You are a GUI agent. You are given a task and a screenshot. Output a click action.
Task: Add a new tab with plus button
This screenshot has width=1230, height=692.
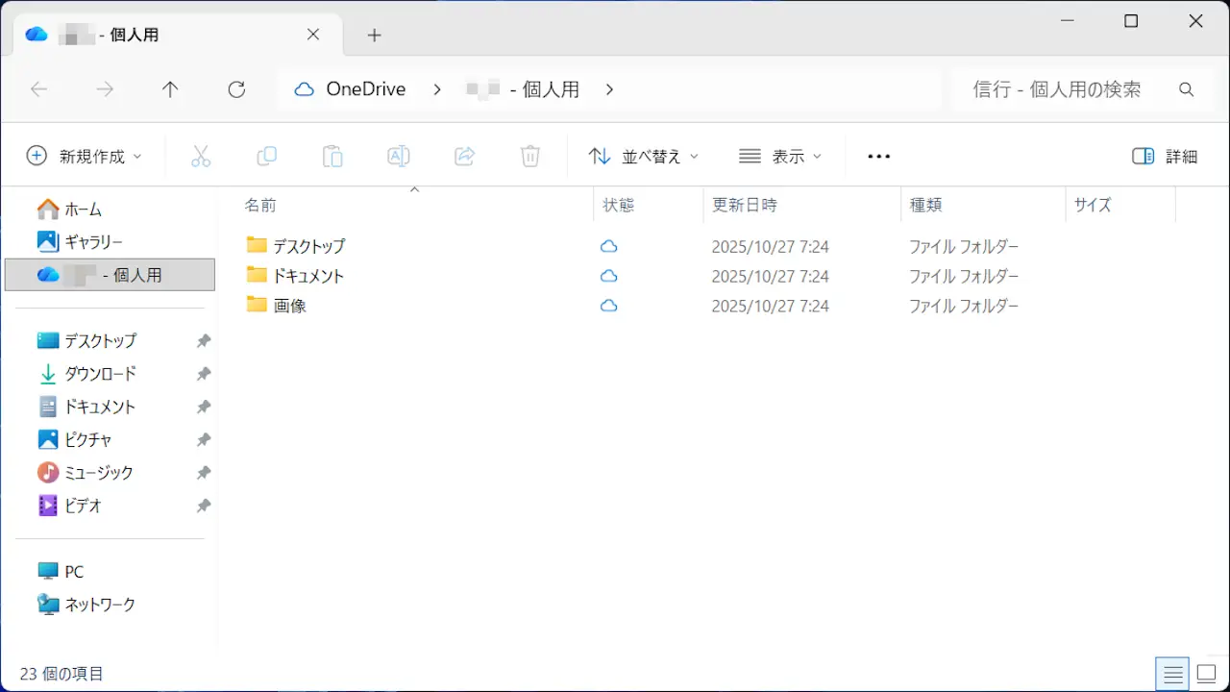click(x=375, y=36)
